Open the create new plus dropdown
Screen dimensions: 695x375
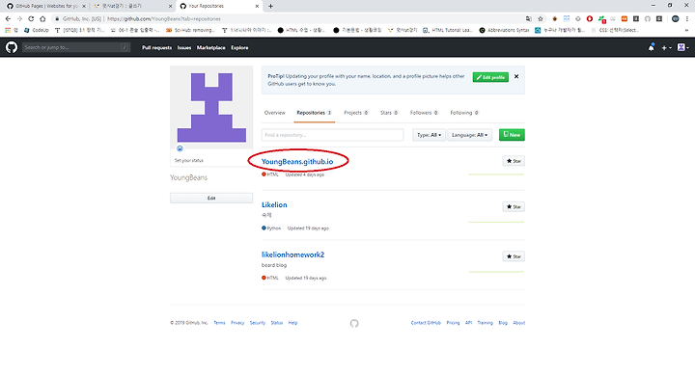coord(667,48)
